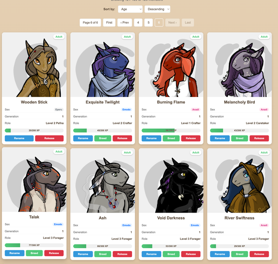Click River Swiftness's hooded portrait
Viewport: 278px width, 264px height.
tap(240, 180)
